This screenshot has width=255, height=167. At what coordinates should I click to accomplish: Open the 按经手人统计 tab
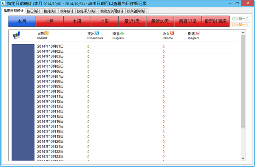tap(87, 11)
